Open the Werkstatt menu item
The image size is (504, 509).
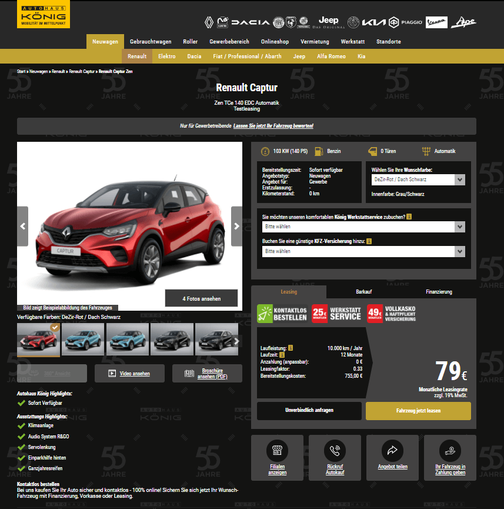[x=353, y=42]
